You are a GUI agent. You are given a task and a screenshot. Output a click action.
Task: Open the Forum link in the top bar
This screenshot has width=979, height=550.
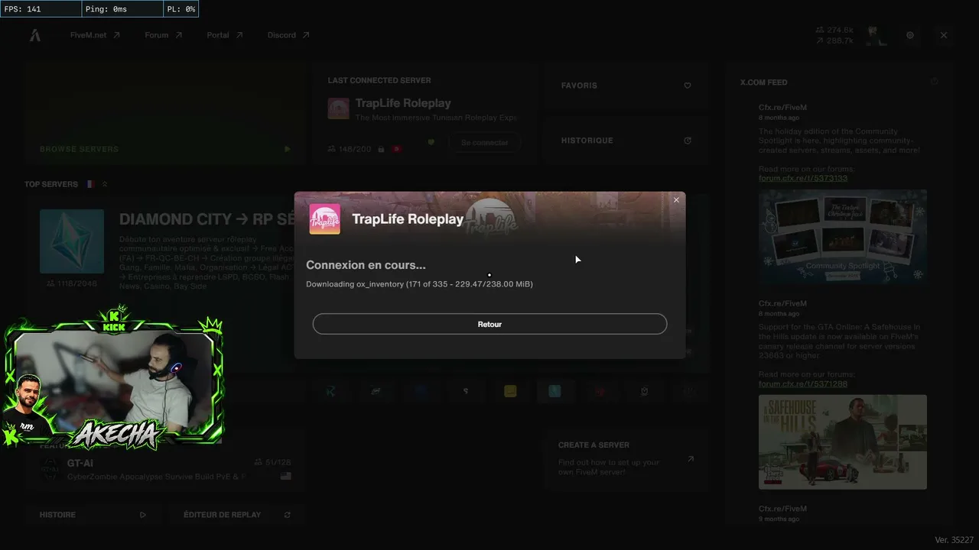click(x=164, y=35)
